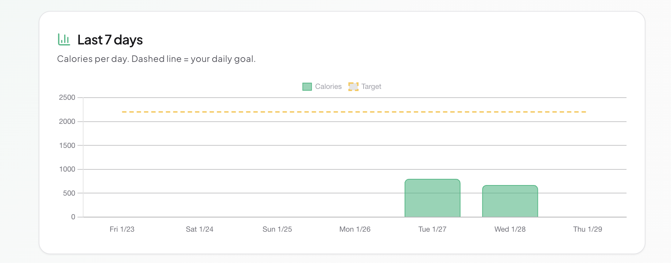Click the Sun 1/25 axis label

tap(277, 229)
